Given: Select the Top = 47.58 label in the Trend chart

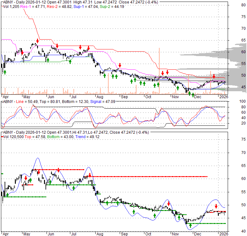Looking at the screenshot, I should 35,137.
